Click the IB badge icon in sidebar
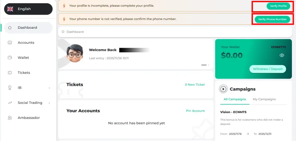Image resolution: width=296 pixels, height=141 pixels. [x=10, y=88]
